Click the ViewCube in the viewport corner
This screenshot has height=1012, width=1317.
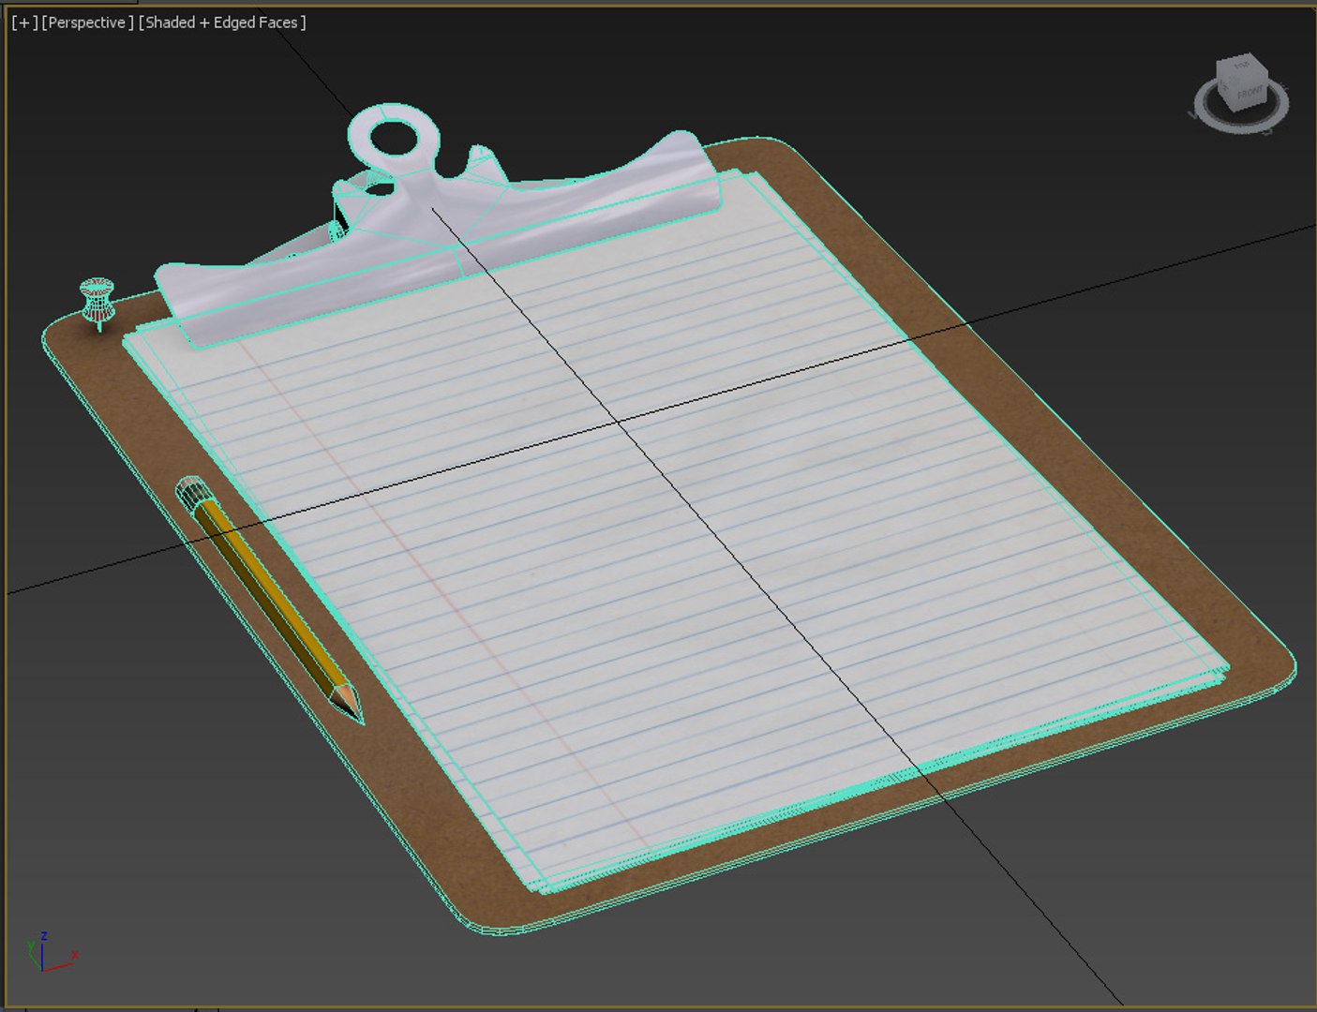pyautogui.click(x=1242, y=82)
